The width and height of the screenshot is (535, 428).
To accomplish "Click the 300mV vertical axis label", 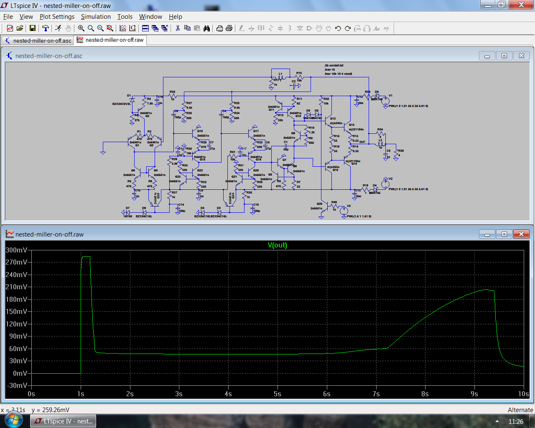I will point(17,250).
